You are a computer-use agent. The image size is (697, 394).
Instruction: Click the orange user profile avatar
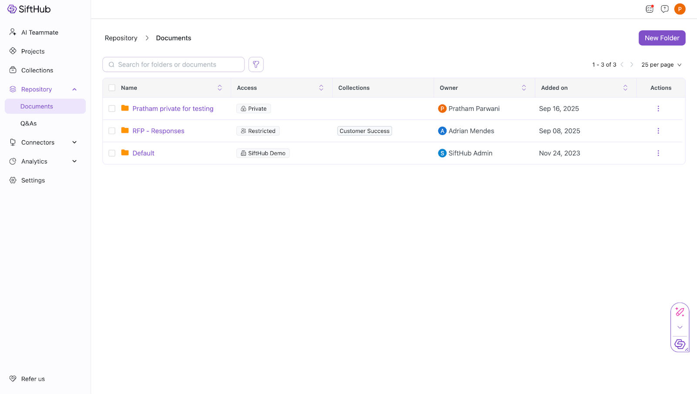click(680, 9)
